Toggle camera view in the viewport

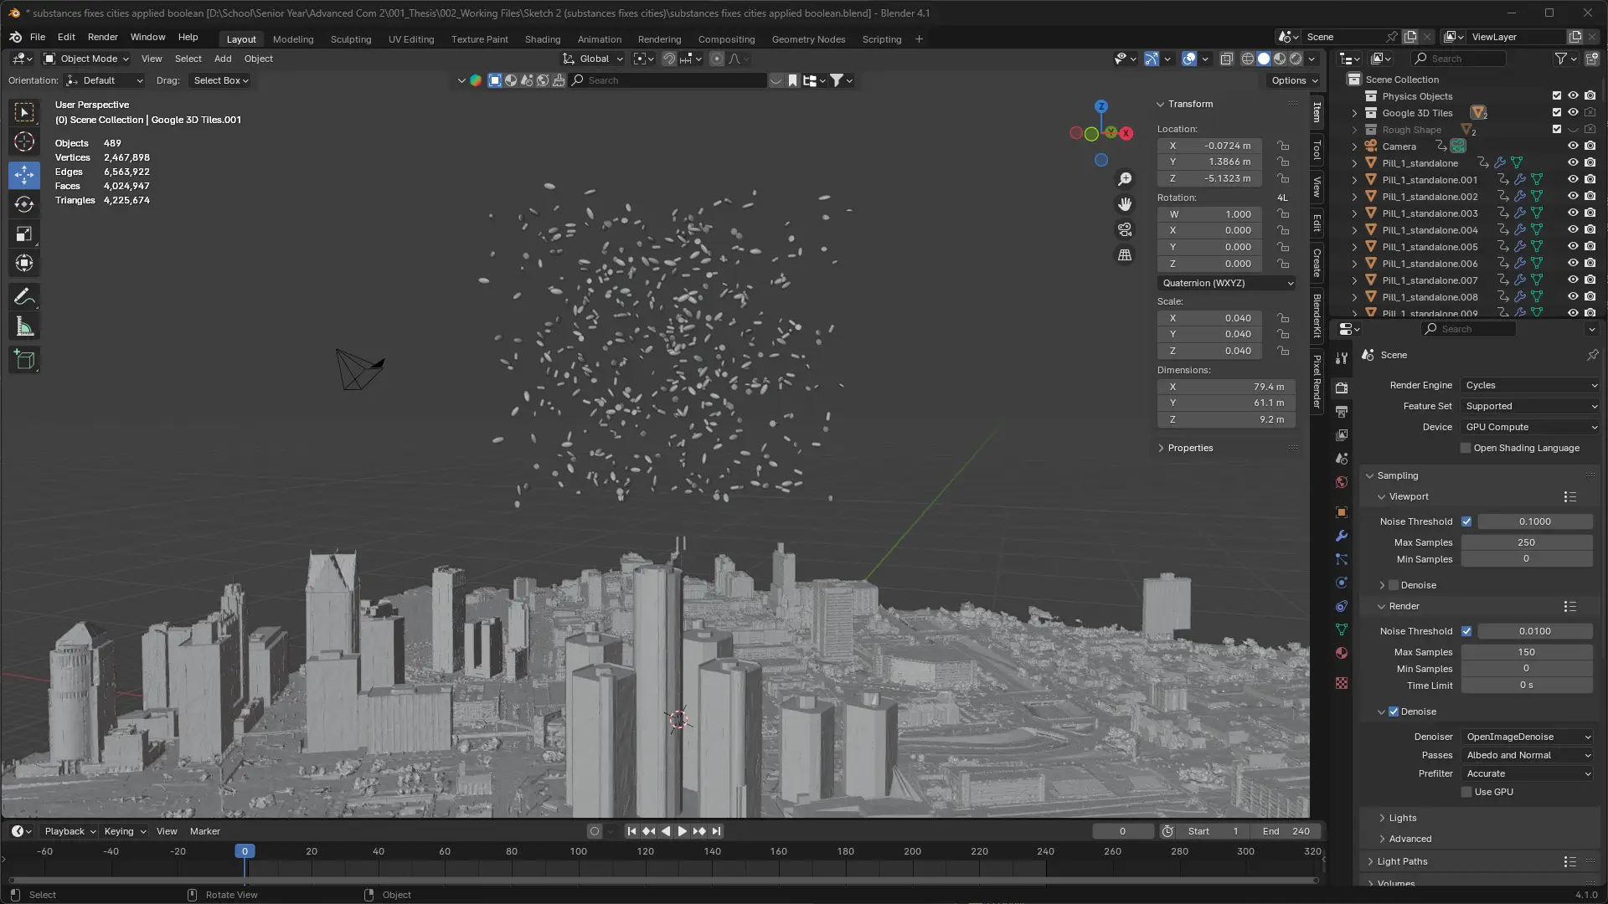pyautogui.click(x=1125, y=229)
